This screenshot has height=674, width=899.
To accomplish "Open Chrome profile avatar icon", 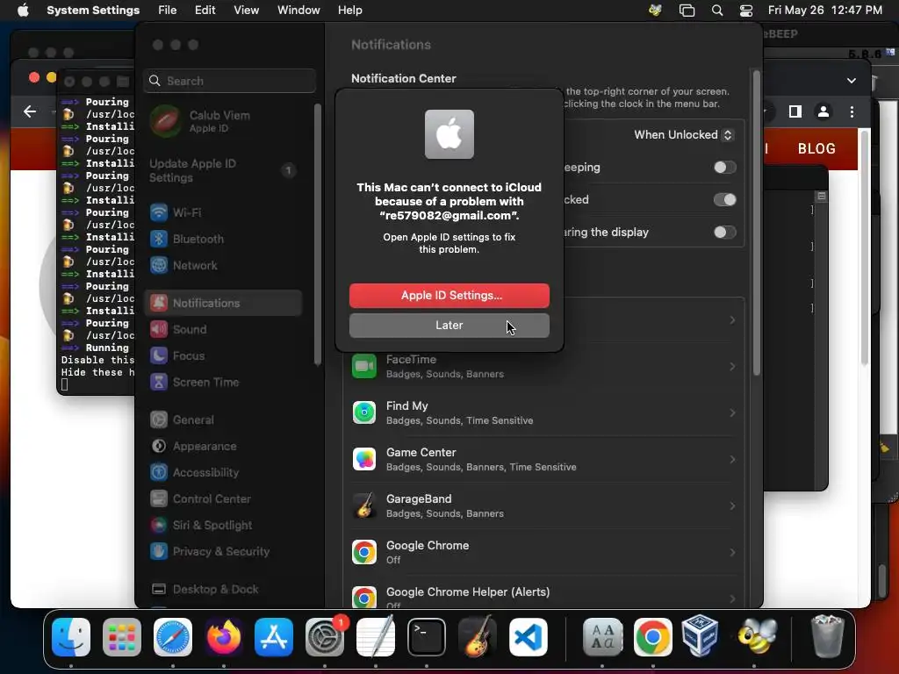I will pyautogui.click(x=823, y=111).
